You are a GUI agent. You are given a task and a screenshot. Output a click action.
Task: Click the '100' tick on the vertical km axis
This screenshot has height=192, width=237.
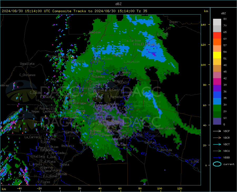coord(203,65)
